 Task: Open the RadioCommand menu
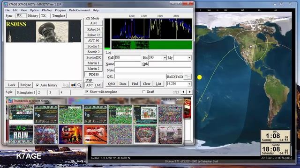[x=79, y=10]
